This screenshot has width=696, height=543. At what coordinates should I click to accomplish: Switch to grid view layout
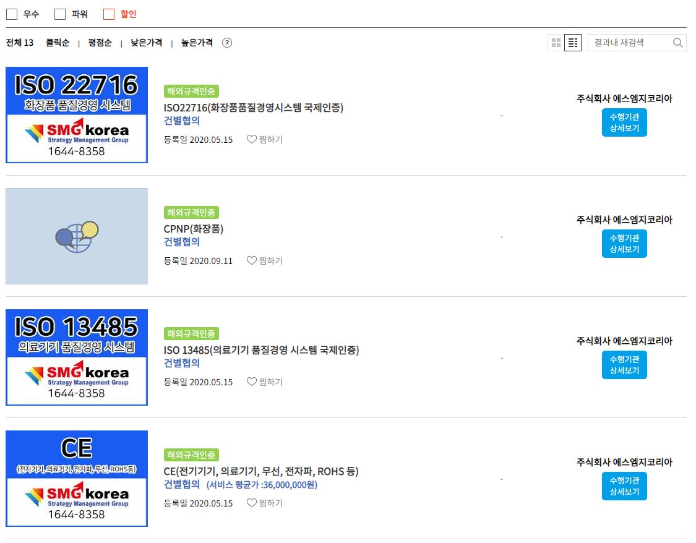point(556,43)
